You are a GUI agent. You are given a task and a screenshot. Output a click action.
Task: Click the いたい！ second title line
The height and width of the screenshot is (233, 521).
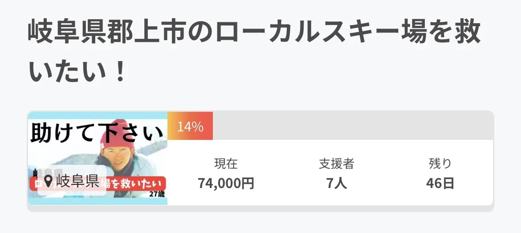click(x=76, y=72)
